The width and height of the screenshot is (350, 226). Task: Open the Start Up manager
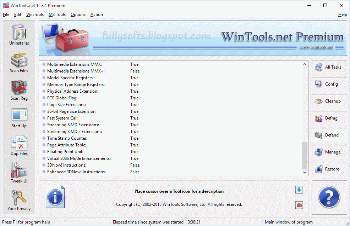tap(19, 118)
